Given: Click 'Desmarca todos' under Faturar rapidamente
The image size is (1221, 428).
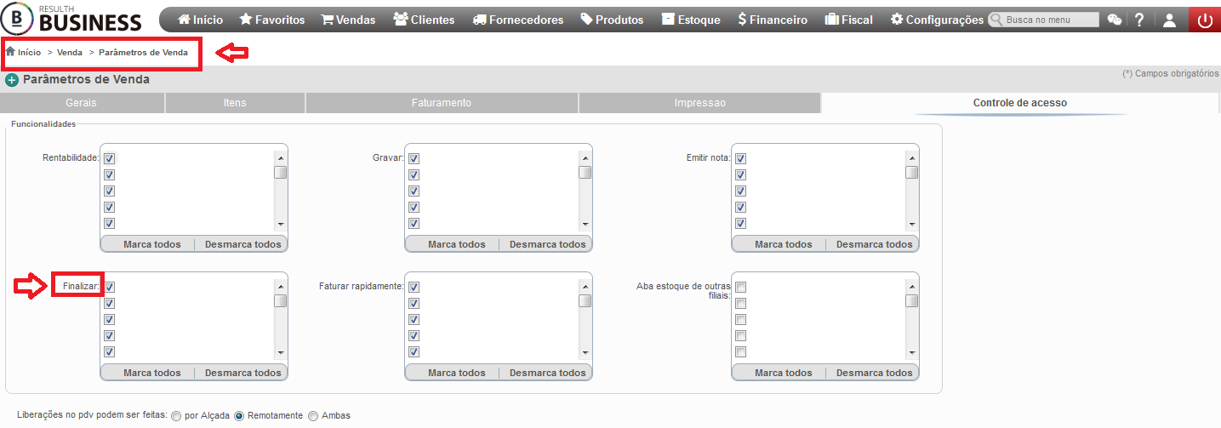Looking at the screenshot, I should tap(547, 373).
